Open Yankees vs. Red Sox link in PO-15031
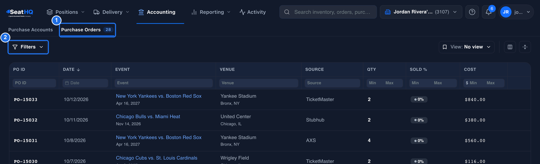540x164 pixels. (158, 137)
